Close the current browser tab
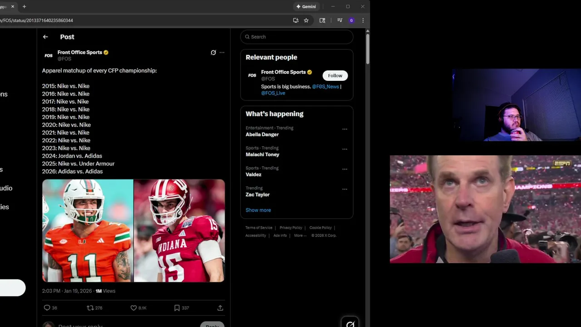The height and width of the screenshot is (327, 581). click(13, 7)
